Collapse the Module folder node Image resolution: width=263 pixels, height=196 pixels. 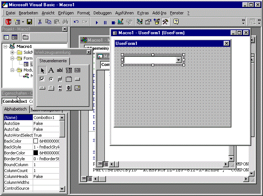(12, 70)
